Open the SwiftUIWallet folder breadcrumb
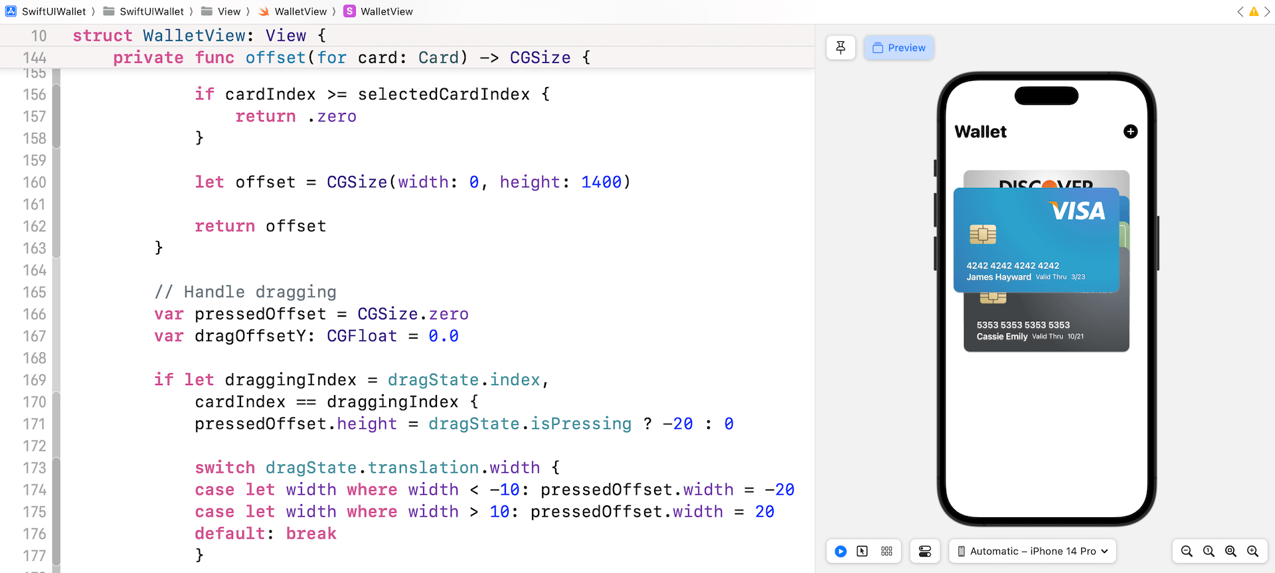The width and height of the screenshot is (1275, 573). point(144,11)
